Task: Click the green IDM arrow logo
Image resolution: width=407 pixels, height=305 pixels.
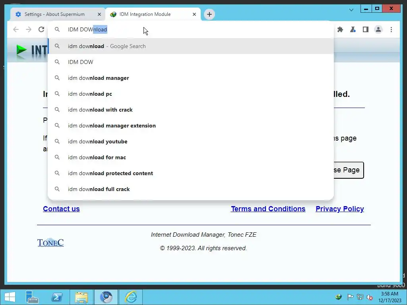Action: [x=21, y=50]
